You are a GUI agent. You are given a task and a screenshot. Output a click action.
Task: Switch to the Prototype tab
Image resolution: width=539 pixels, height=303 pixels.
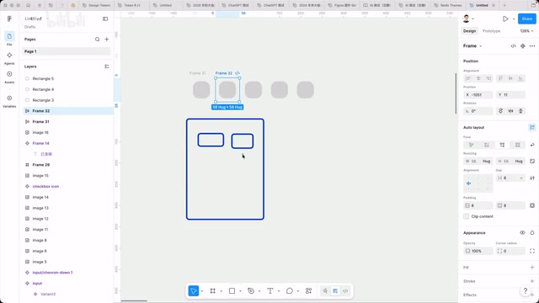pos(491,31)
